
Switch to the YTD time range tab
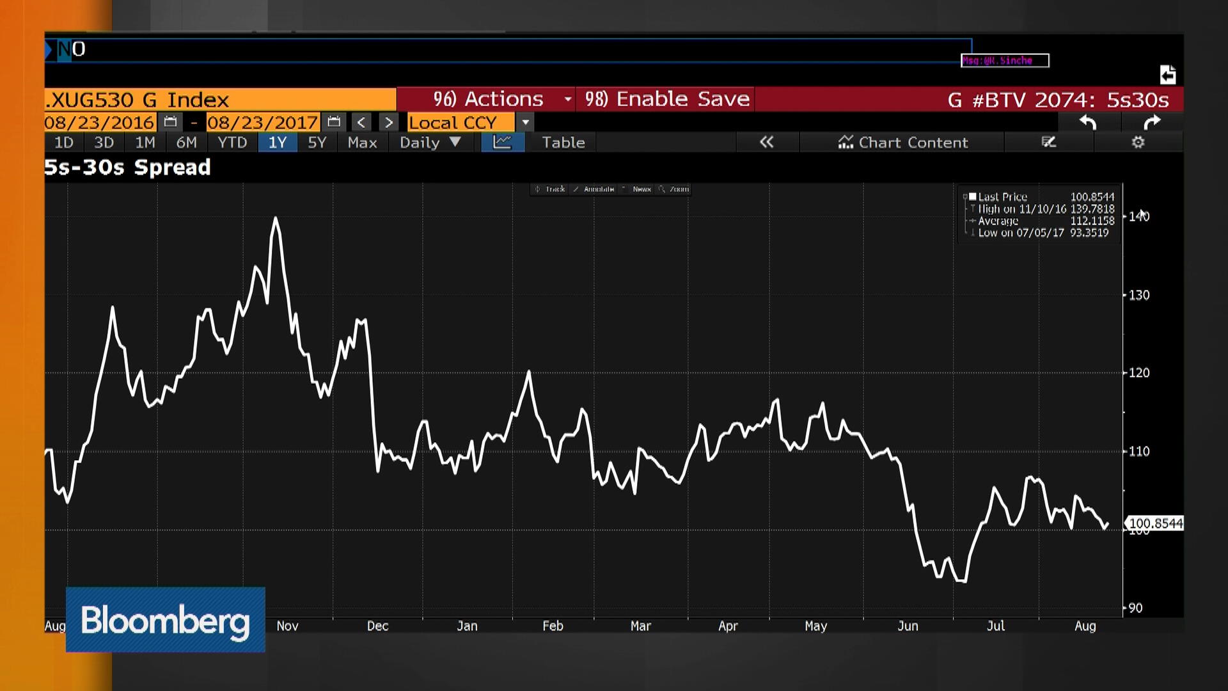232,143
